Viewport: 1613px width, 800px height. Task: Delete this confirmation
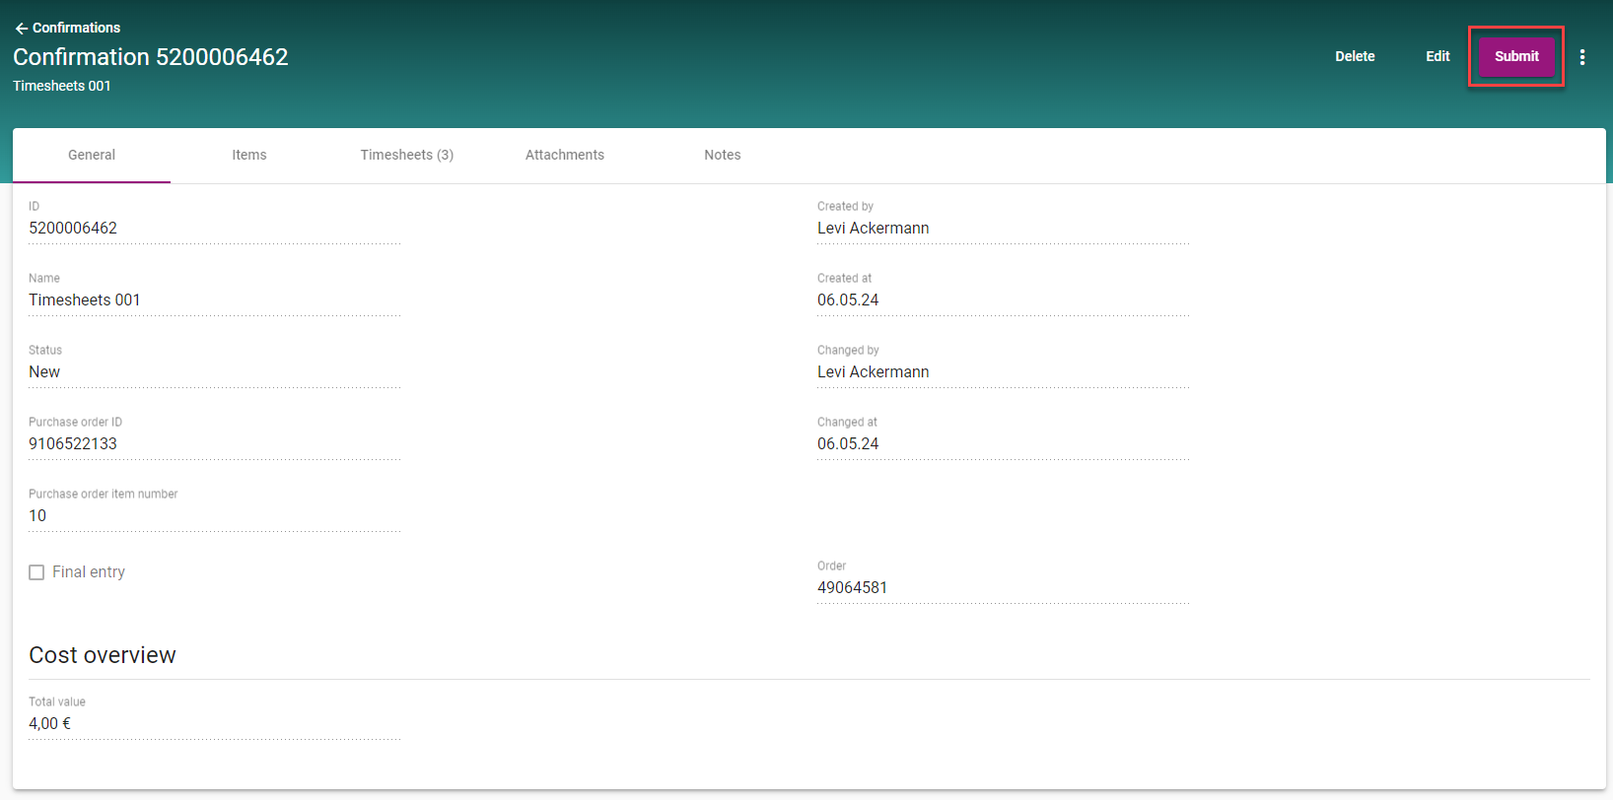(x=1354, y=56)
